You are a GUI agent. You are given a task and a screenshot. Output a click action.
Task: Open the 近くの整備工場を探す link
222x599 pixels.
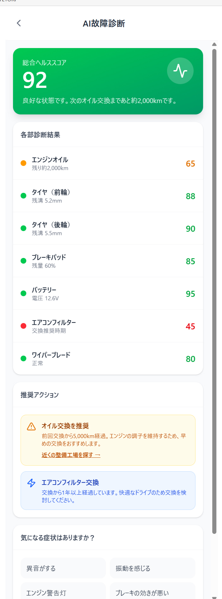tap(71, 455)
